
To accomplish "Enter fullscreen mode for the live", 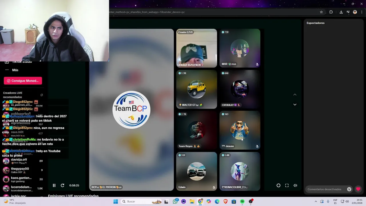I will tap(287, 185).
